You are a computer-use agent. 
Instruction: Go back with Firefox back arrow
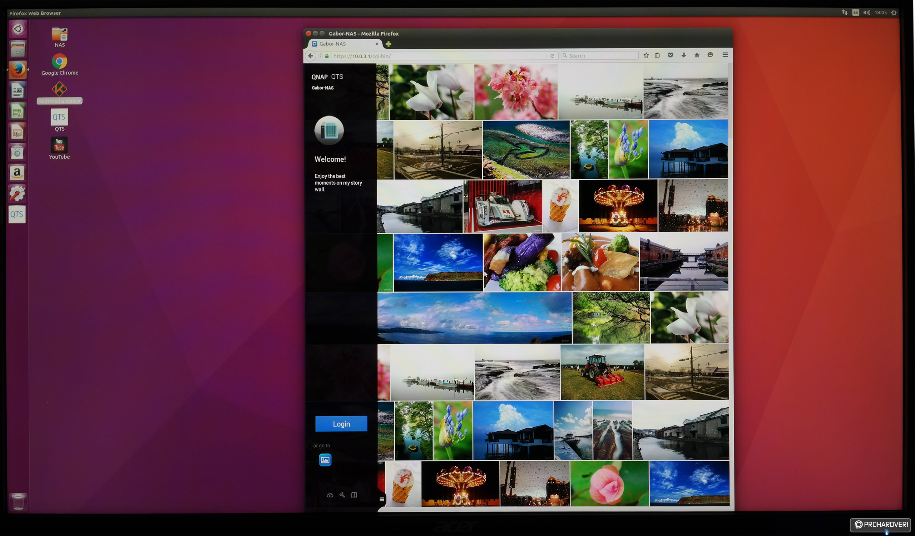pos(310,56)
